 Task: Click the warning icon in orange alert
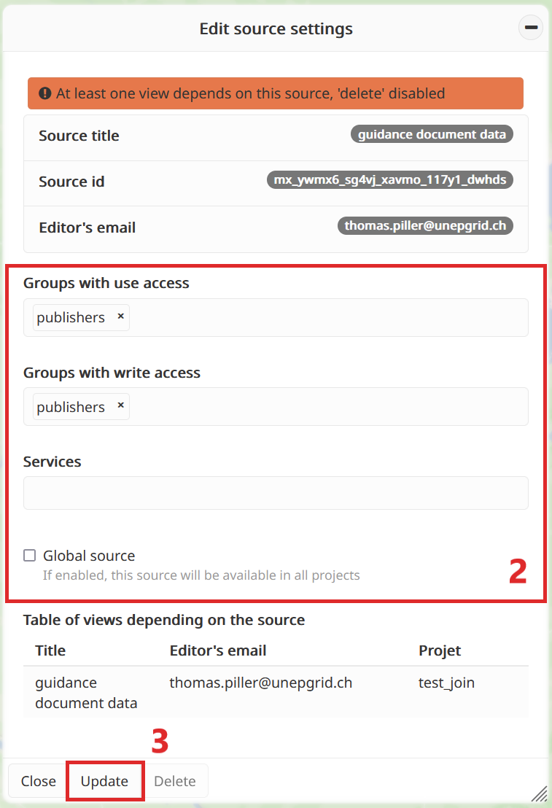pos(45,93)
